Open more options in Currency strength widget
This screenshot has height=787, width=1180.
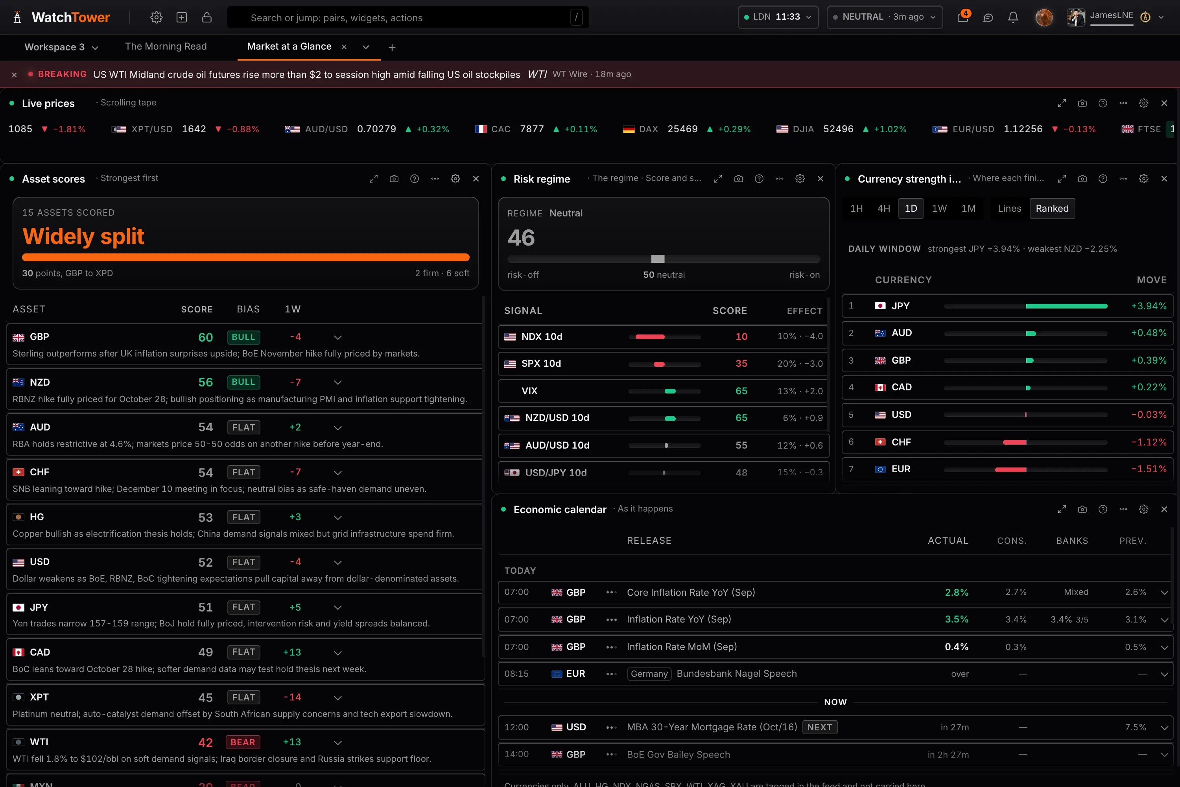click(x=1123, y=179)
